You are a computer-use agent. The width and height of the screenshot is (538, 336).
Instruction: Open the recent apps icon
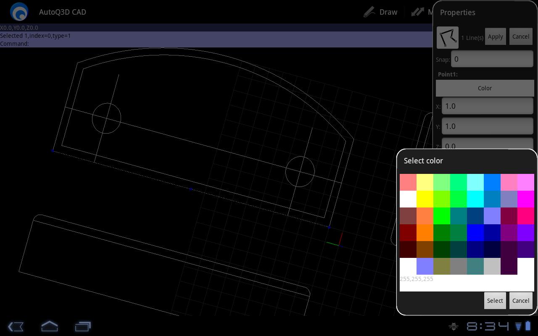coord(83,326)
